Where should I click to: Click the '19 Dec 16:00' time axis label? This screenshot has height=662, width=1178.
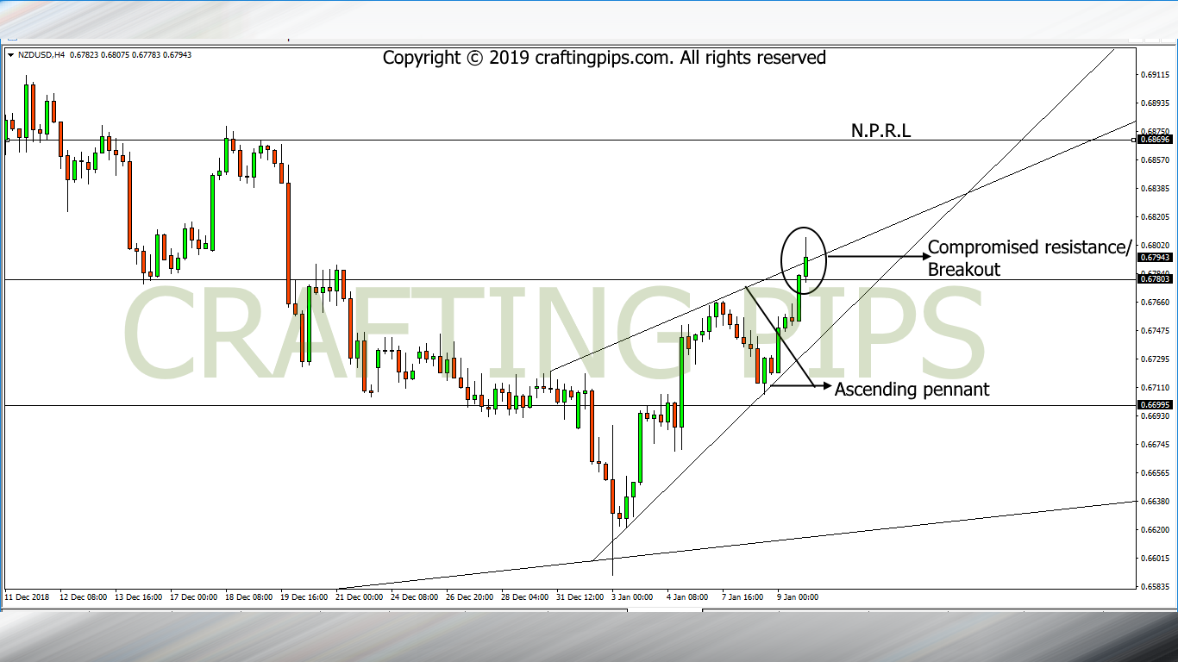point(304,596)
